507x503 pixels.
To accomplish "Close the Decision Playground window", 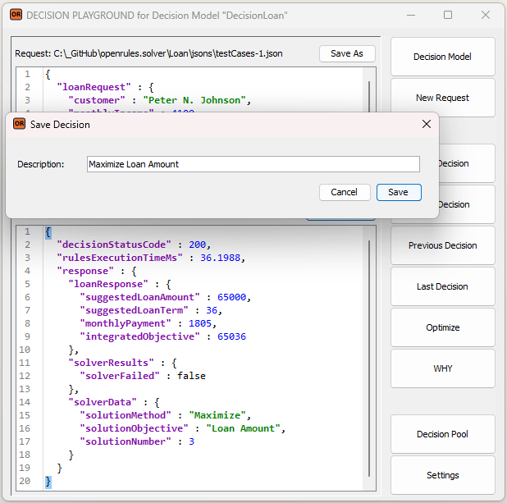I will tap(485, 15).
